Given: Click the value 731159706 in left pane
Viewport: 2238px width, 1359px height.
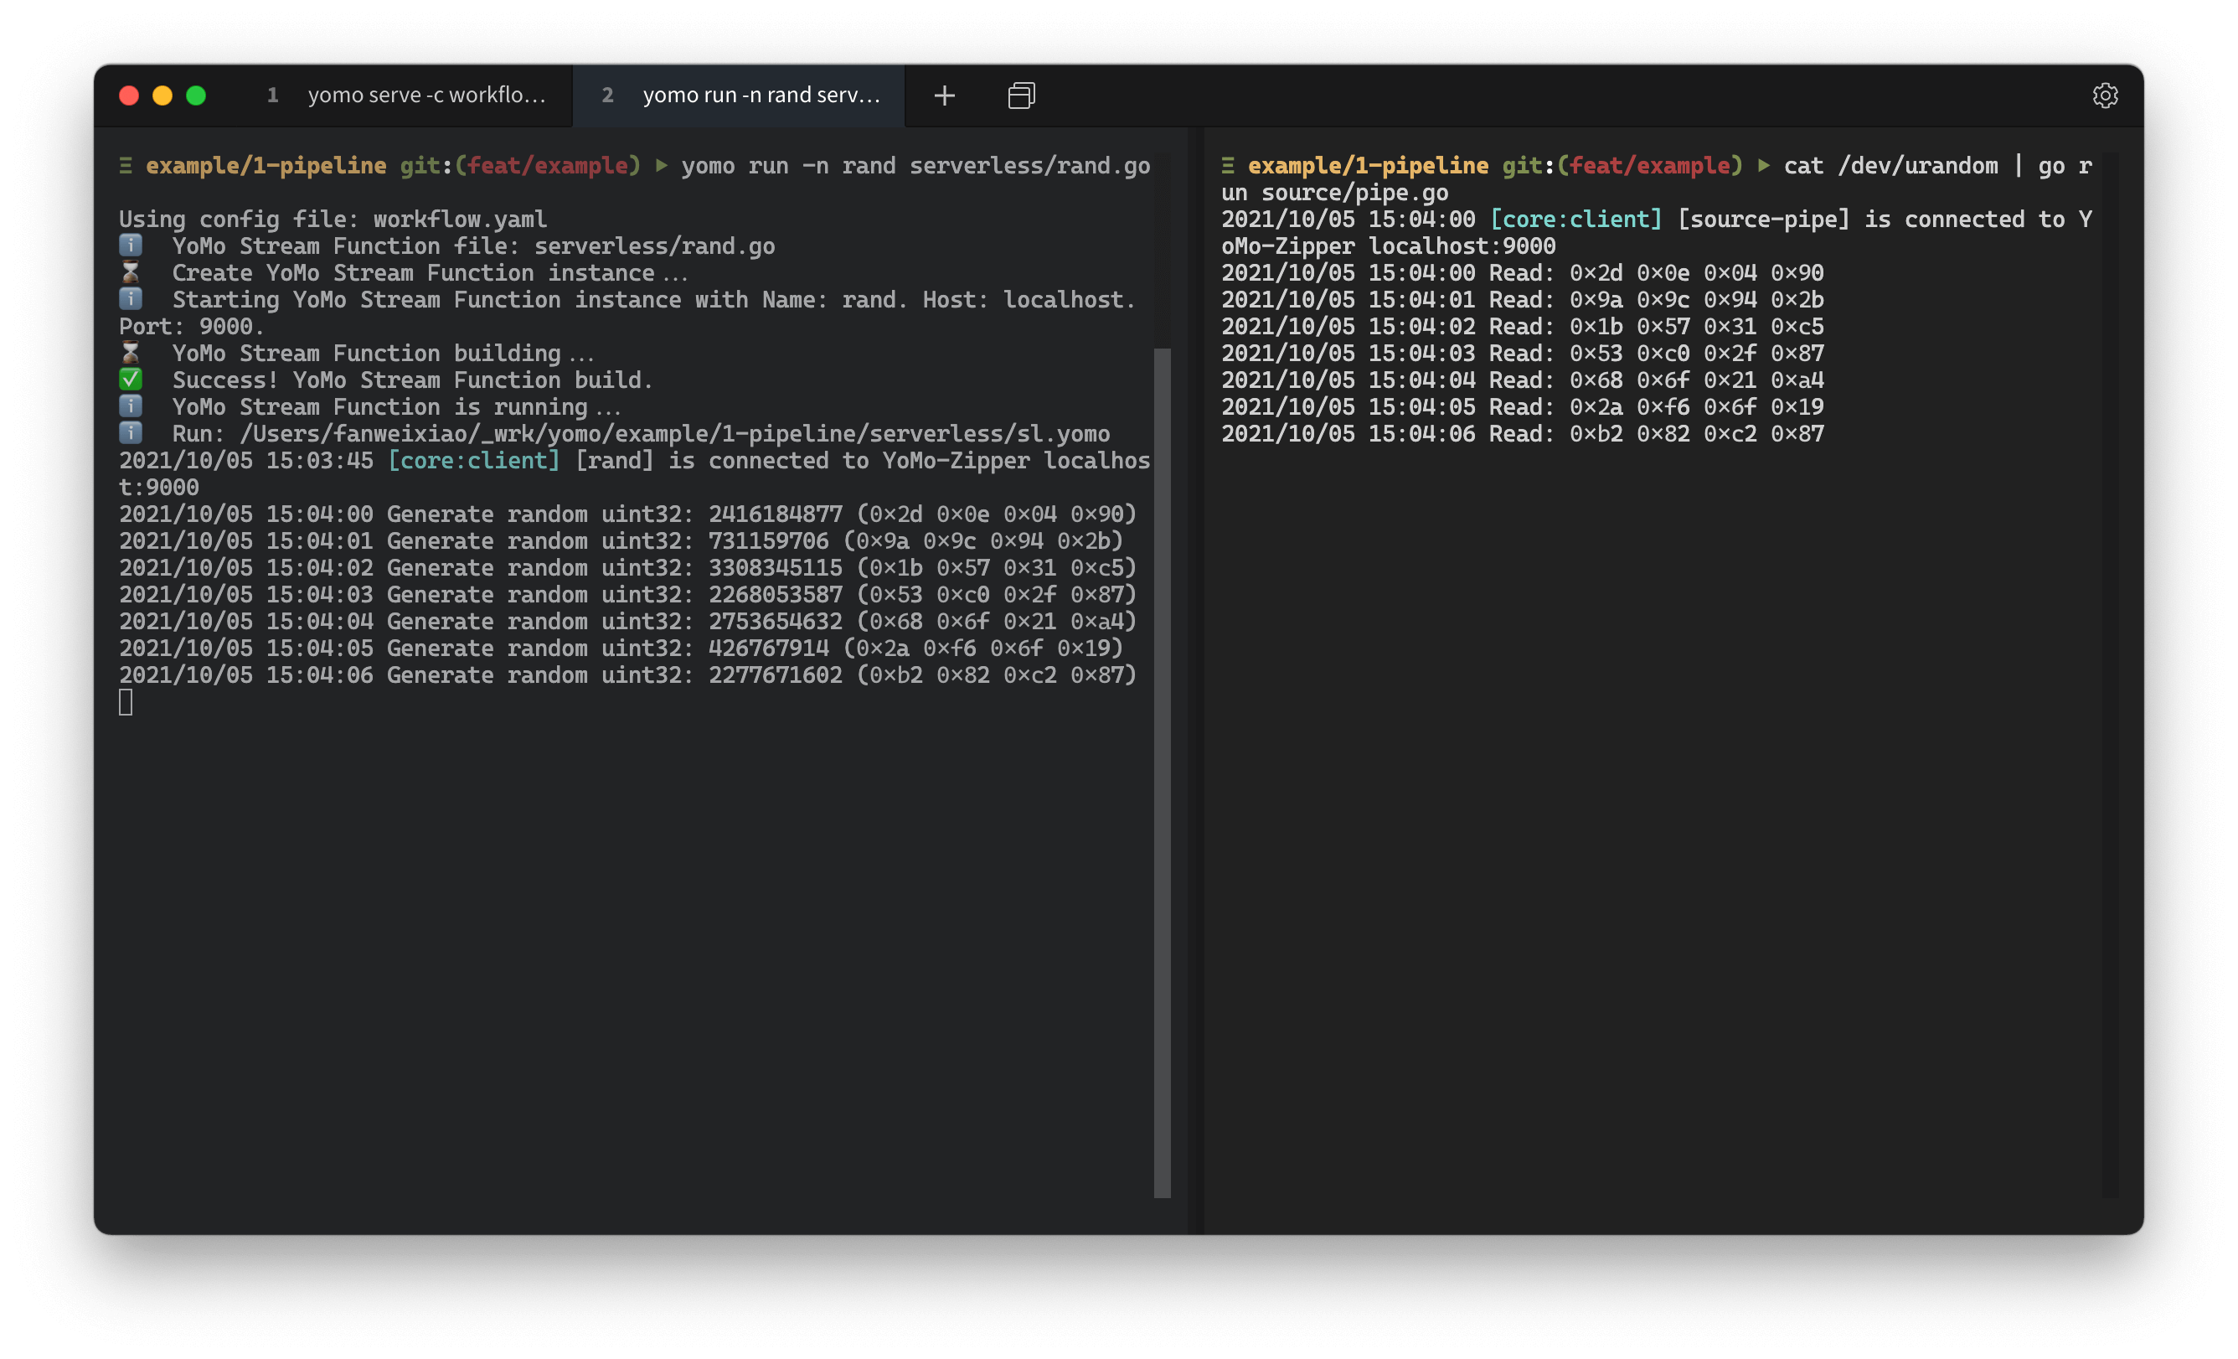Looking at the screenshot, I should 768,541.
